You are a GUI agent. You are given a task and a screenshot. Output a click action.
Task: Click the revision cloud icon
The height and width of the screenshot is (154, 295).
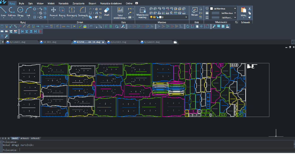(x=41, y=17)
